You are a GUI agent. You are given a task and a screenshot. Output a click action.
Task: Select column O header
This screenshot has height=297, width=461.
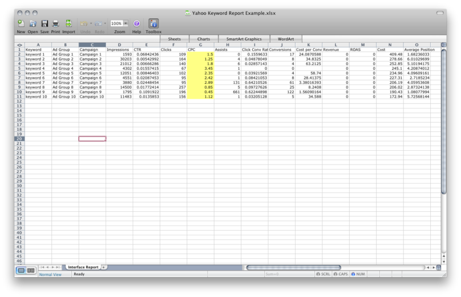pyautogui.click(x=416, y=45)
